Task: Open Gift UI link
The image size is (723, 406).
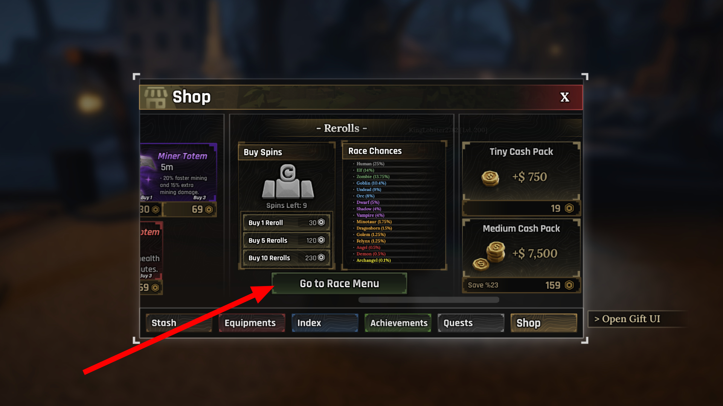Action: coord(627,319)
